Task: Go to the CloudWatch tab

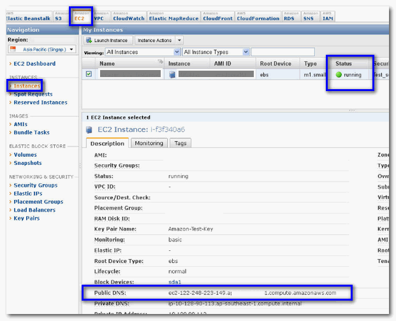Action: coord(129,17)
